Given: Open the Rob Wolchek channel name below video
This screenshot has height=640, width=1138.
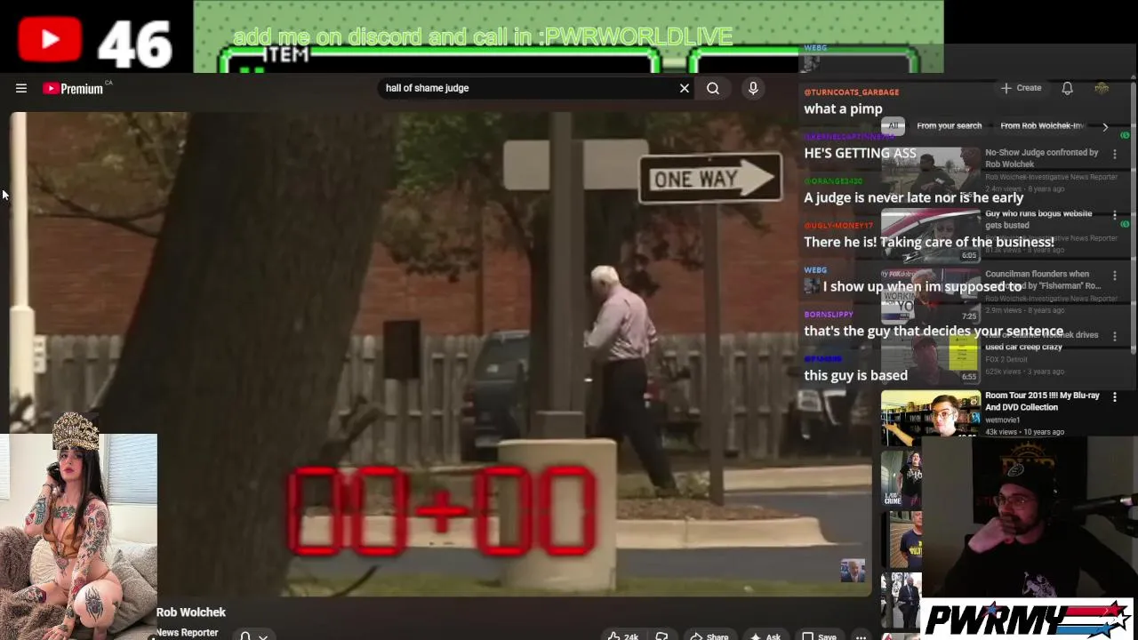Looking at the screenshot, I should (x=191, y=612).
